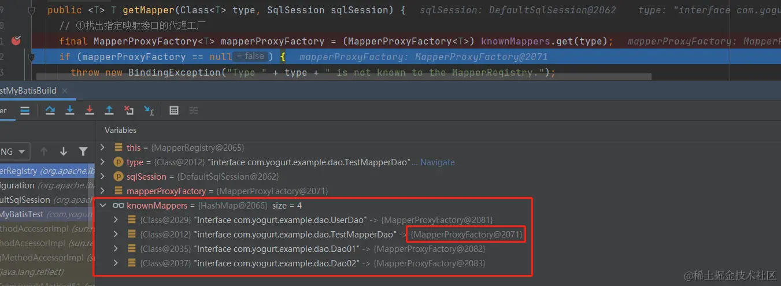
Task: Click the editor horizontal scrollbar
Action: pos(343,76)
